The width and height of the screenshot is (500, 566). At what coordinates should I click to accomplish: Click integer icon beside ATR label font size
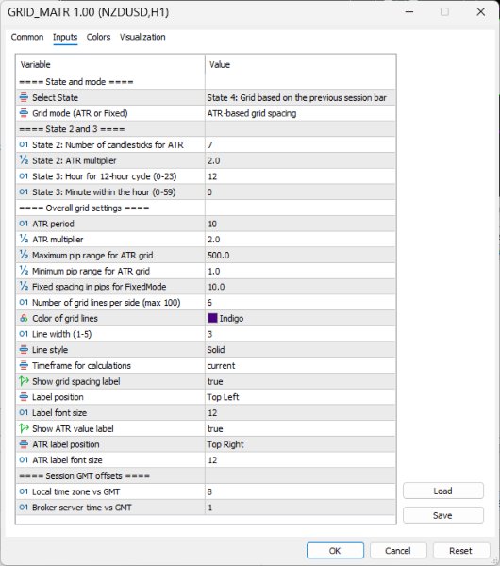coord(24,460)
